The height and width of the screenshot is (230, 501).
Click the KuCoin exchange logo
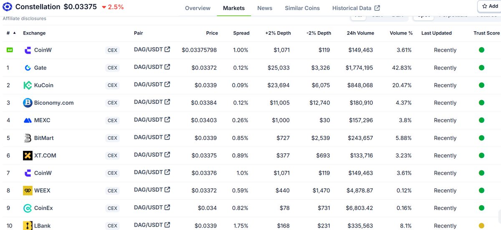[28, 85]
